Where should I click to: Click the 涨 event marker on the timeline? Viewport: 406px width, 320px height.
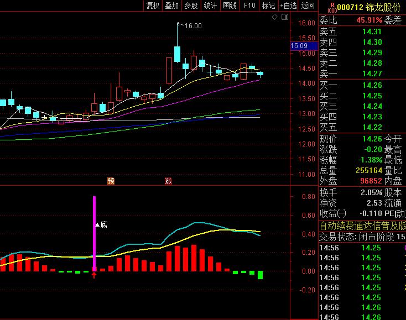click(168, 181)
